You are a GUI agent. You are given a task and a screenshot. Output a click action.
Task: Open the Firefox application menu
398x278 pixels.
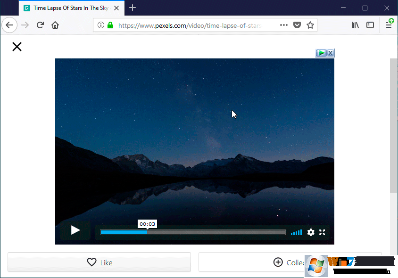388,25
